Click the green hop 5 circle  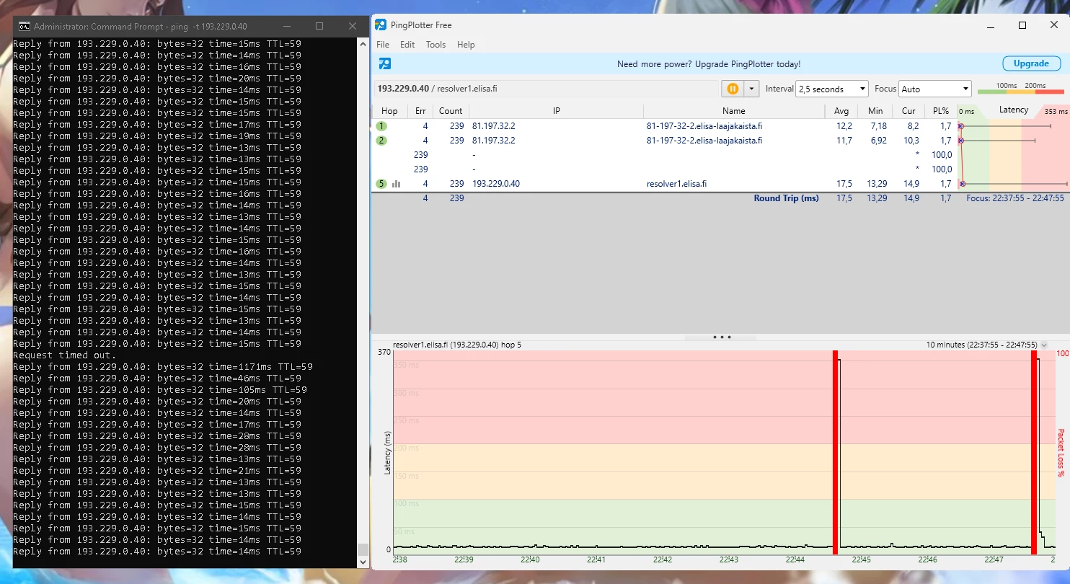tap(381, 184)
